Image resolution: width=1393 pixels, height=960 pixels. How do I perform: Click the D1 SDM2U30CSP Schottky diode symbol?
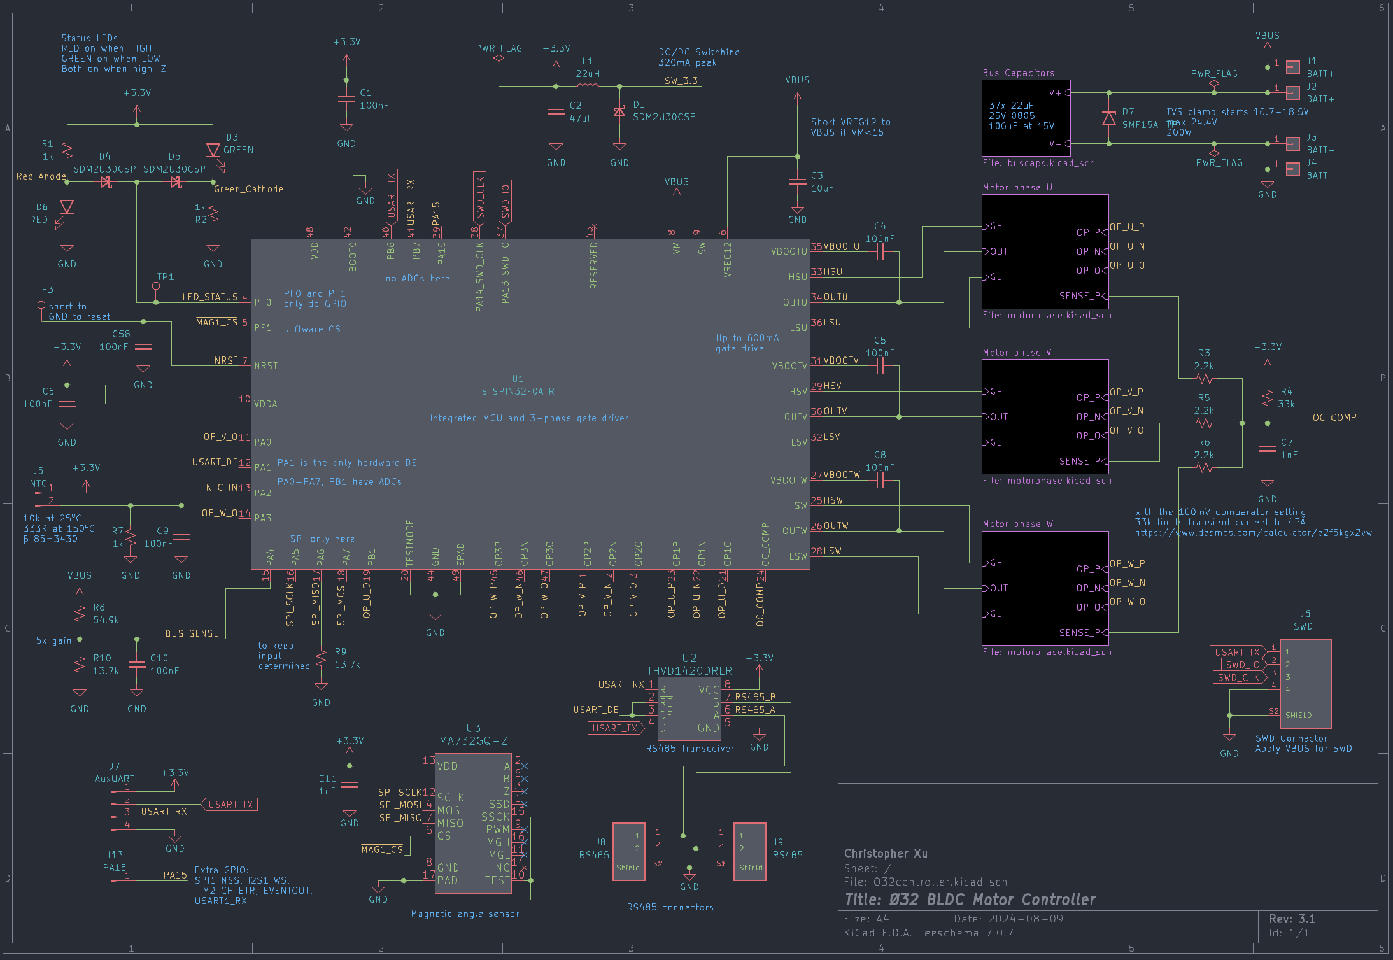coord(619,112)
